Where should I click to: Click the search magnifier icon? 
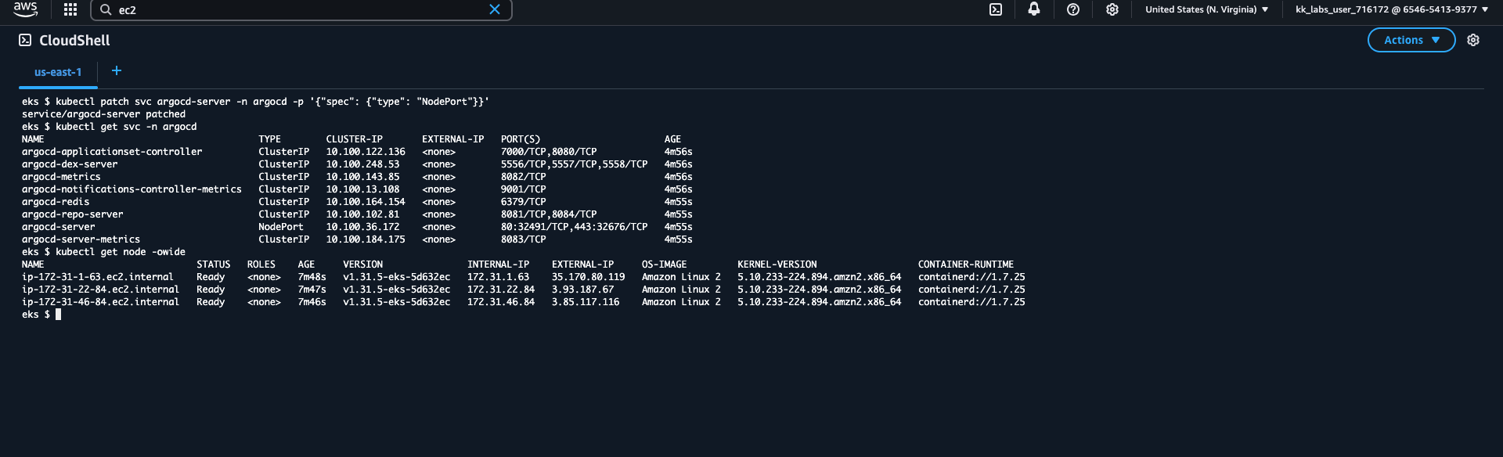click(106, 10)
